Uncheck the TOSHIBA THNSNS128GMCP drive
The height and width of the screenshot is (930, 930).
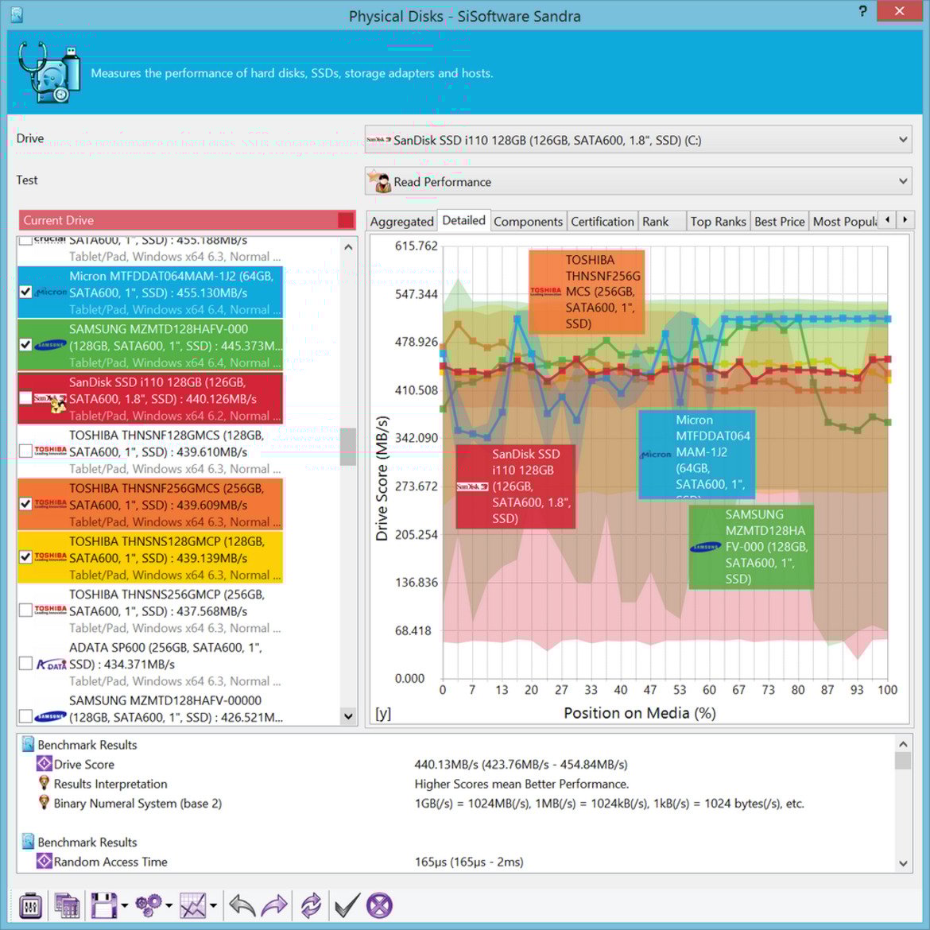coord(25,557)
